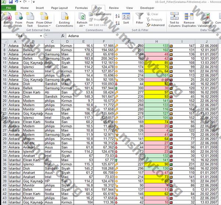
Task: Undo last action in quick access toolbar
Action: click(x=17, y=2)
